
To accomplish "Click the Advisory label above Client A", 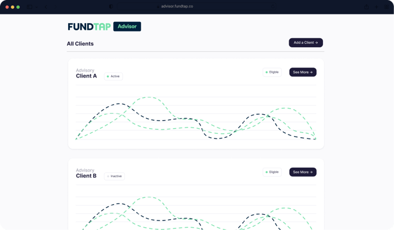I will [85, 70].
